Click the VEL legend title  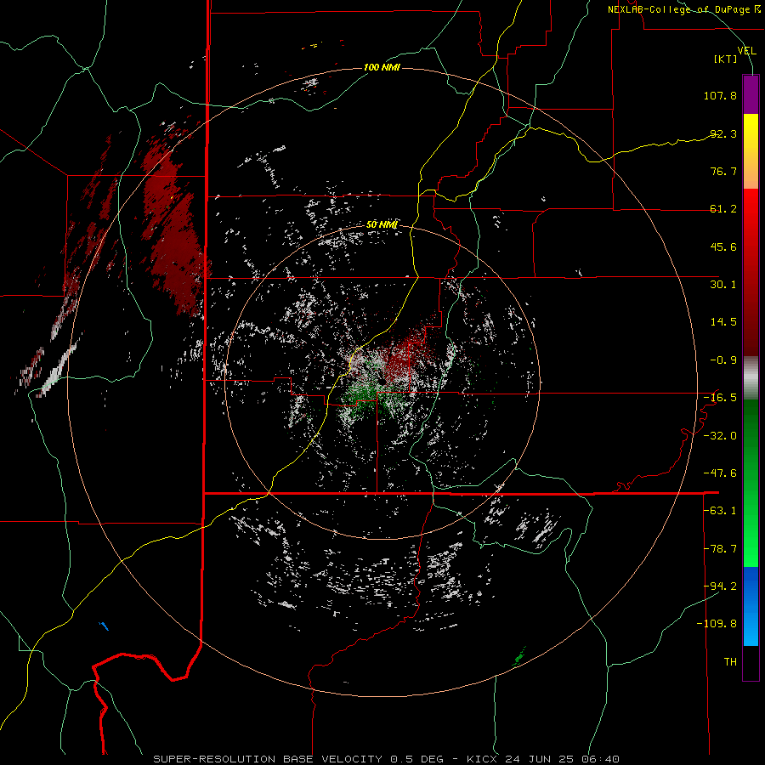coord(746,51)
